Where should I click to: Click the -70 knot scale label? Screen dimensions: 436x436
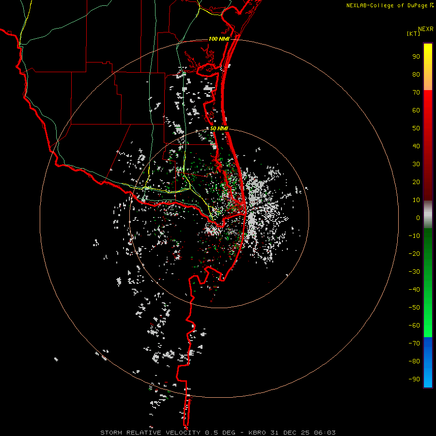[x=414, y=343]
